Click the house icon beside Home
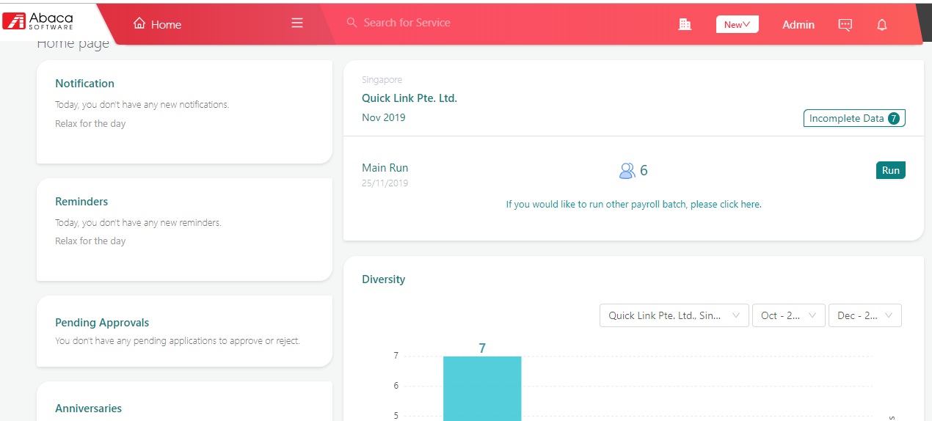Image resolution: width=932 pixels, height=421 pixels. click(139, 23)
